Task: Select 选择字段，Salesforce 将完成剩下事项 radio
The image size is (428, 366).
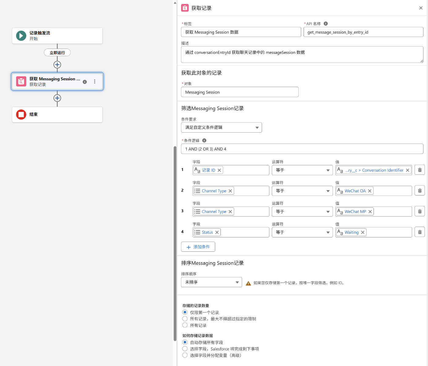Action: (x=185, y=349)
